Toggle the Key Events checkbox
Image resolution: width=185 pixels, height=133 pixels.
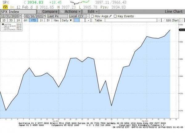115,16
